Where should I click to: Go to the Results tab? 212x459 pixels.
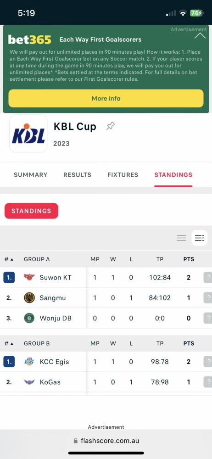(x=77, y=175)
